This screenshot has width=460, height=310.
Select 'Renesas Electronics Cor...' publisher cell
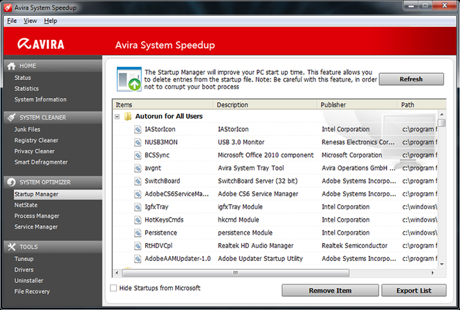358,142
